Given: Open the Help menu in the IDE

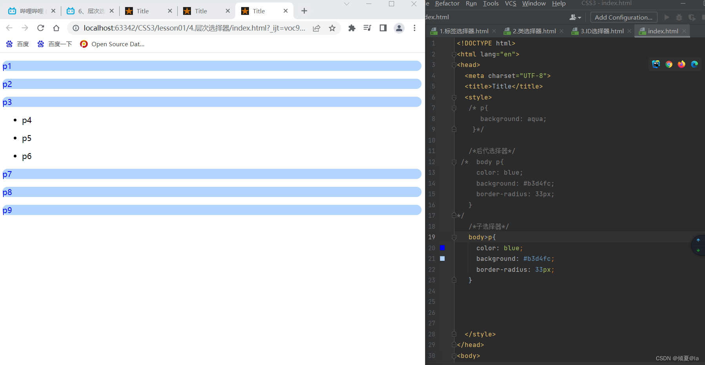Looking at the screenshot, I should pos(559,4).
